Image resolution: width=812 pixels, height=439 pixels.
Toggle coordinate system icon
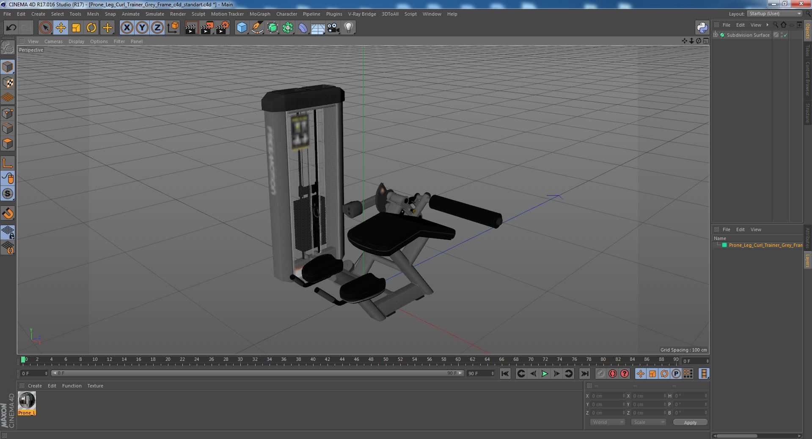point(173,28)
